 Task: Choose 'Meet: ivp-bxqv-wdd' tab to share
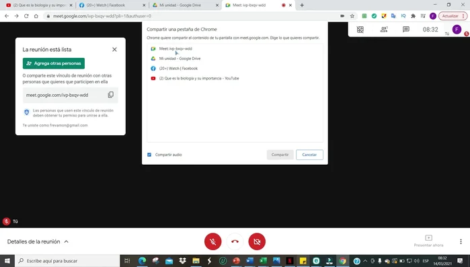coord(235,48)
